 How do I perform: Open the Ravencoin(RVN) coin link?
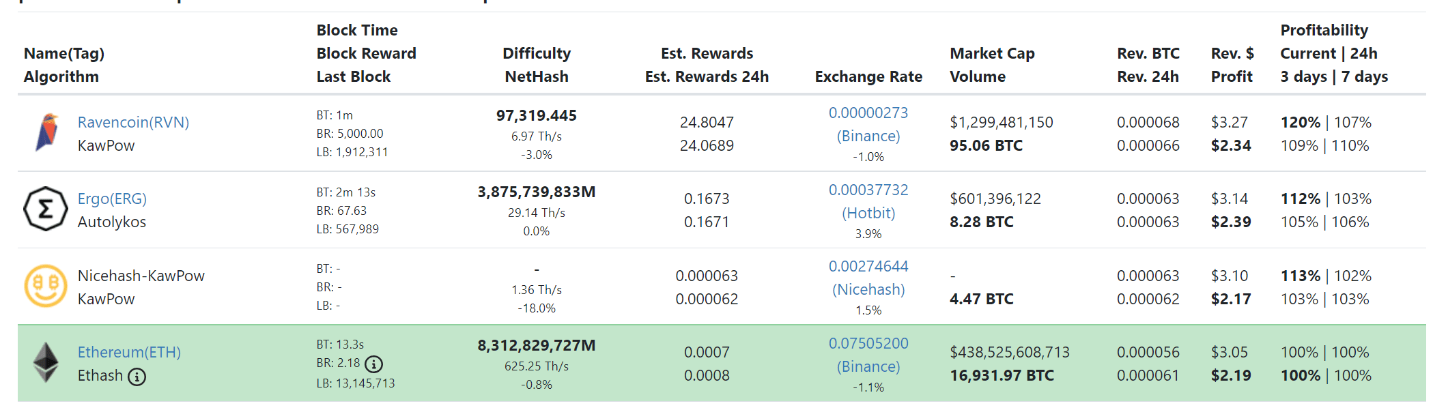click(x=133, y=122)
